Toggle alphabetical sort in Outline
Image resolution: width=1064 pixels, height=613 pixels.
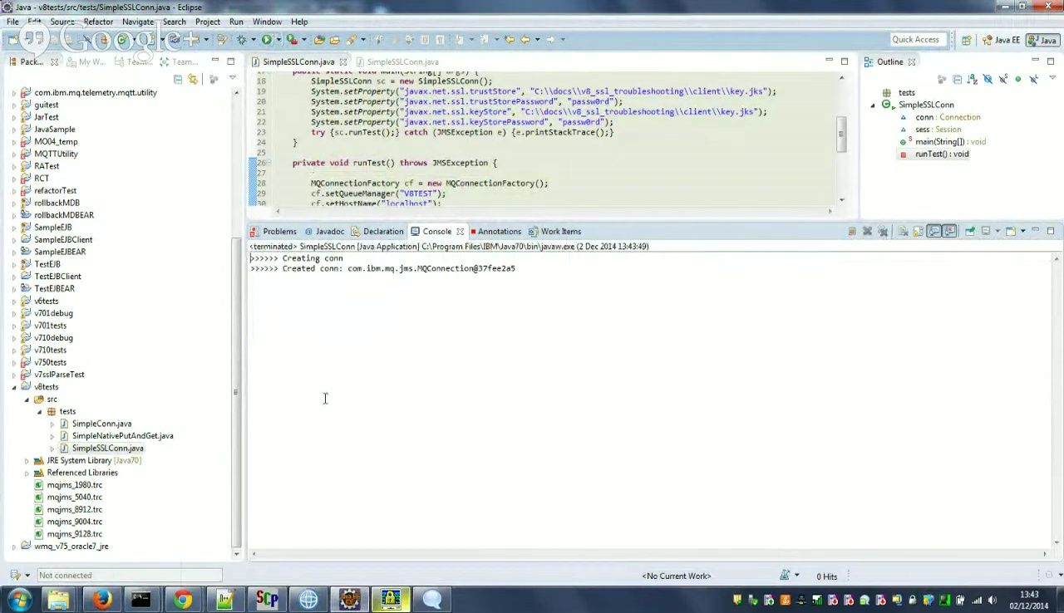(972, 79)
